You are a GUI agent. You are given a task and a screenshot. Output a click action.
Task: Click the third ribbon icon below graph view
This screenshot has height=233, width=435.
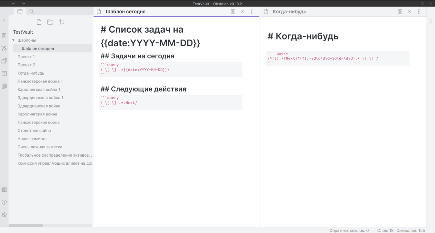click(x=4, y=61)
